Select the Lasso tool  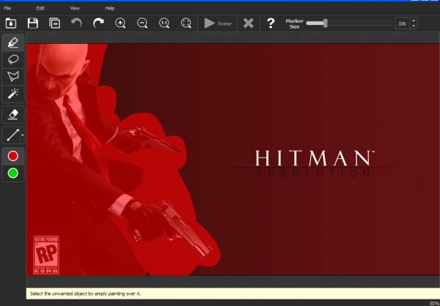coord(13,59)
